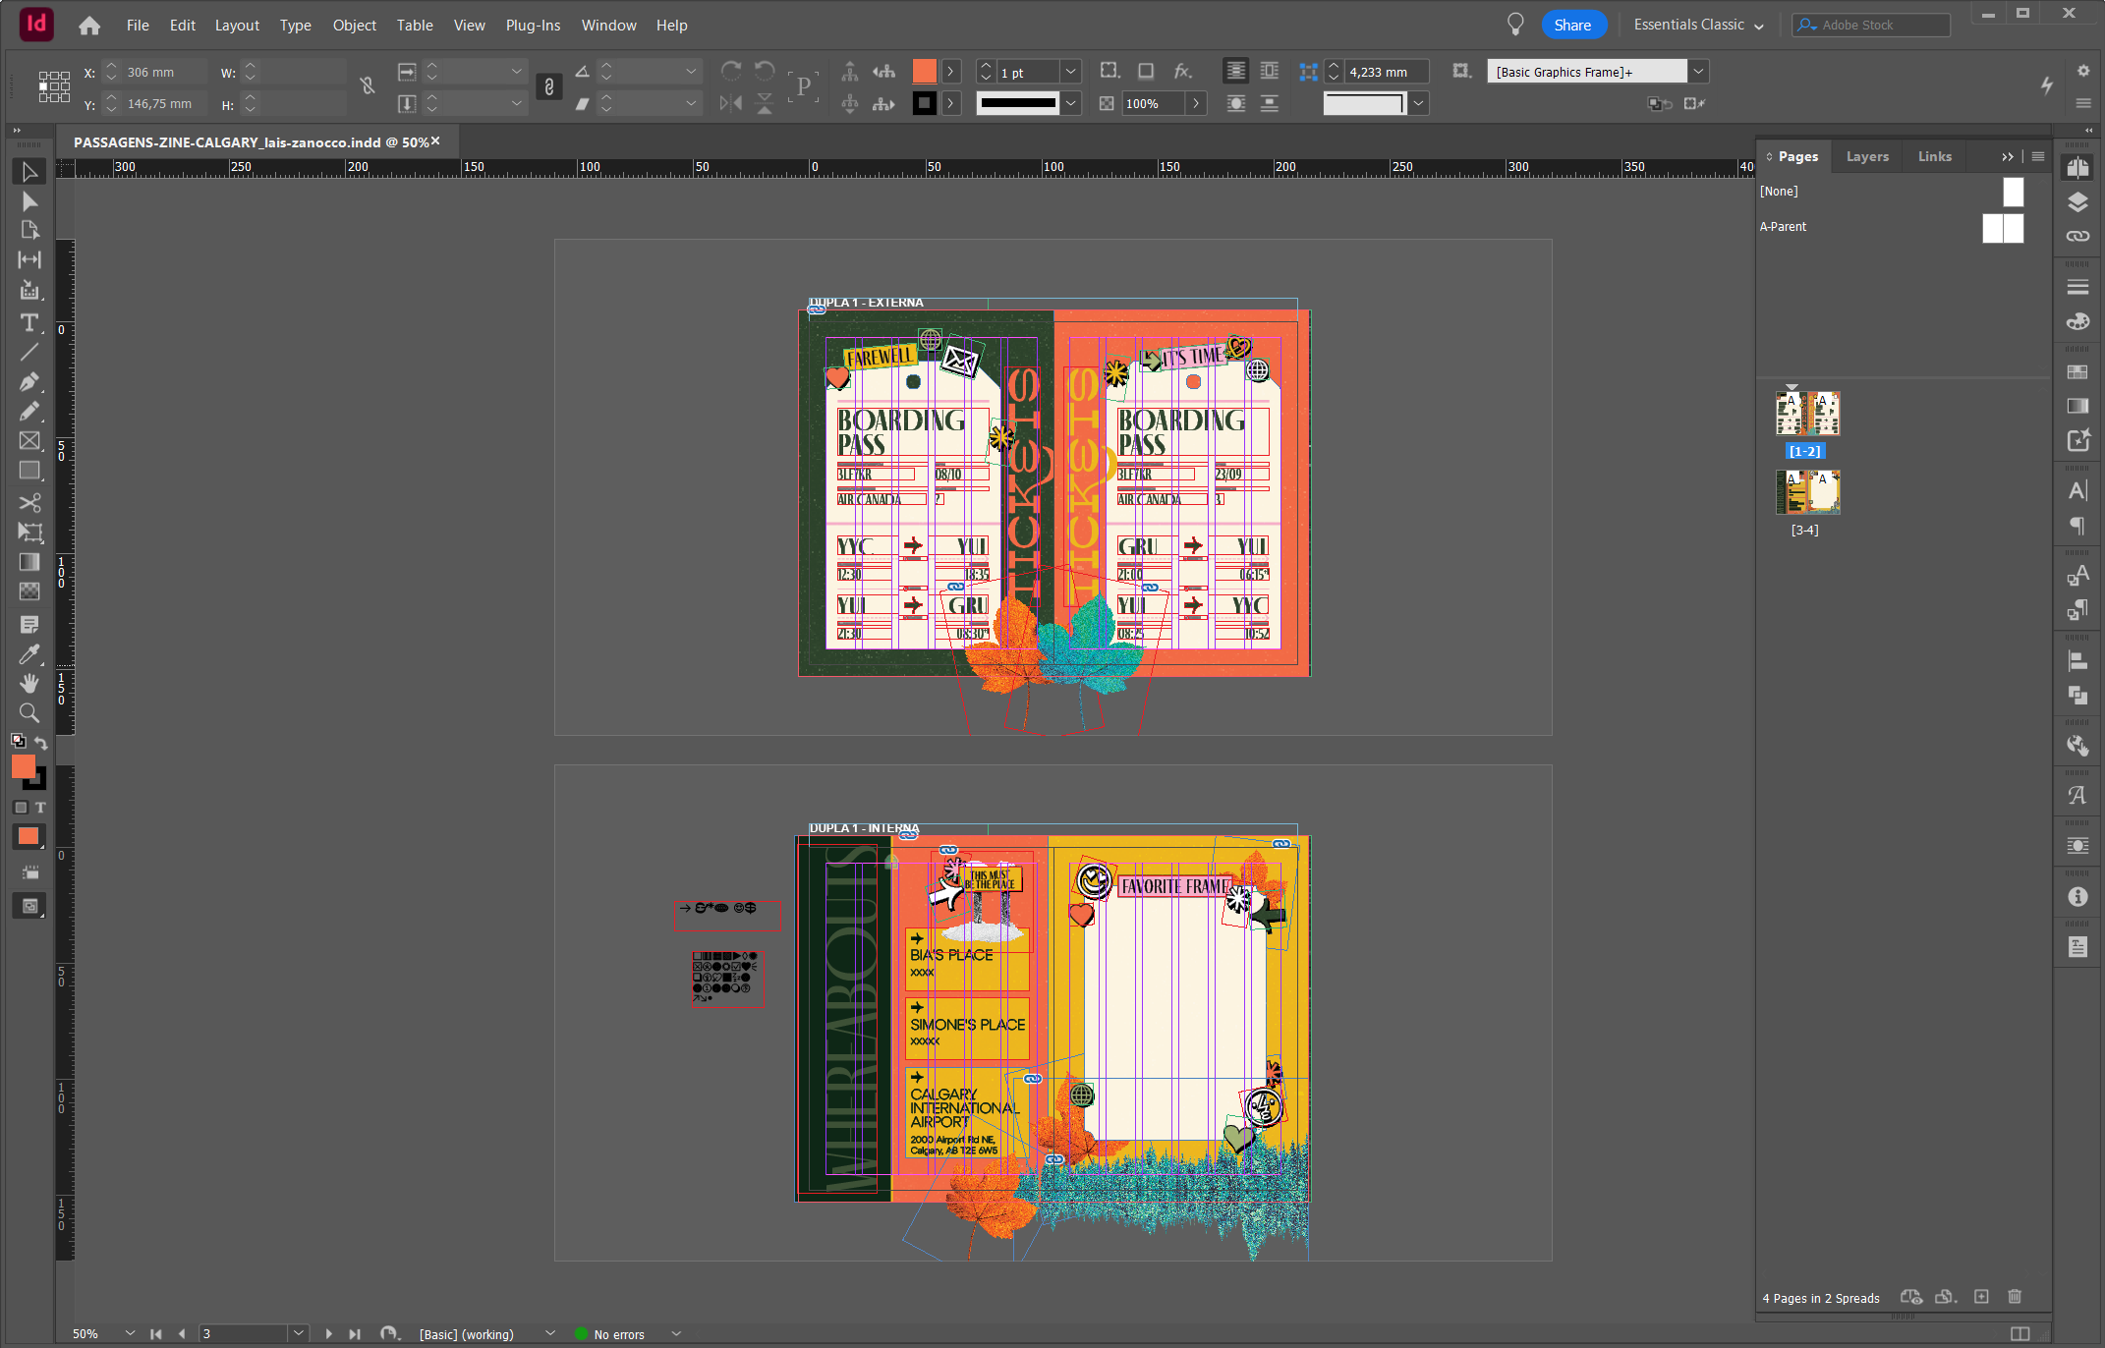This screenshot has height=1348, width=2105.
Task: Select the spread 3-4 page thumbnail
Action: (1806, 493)
